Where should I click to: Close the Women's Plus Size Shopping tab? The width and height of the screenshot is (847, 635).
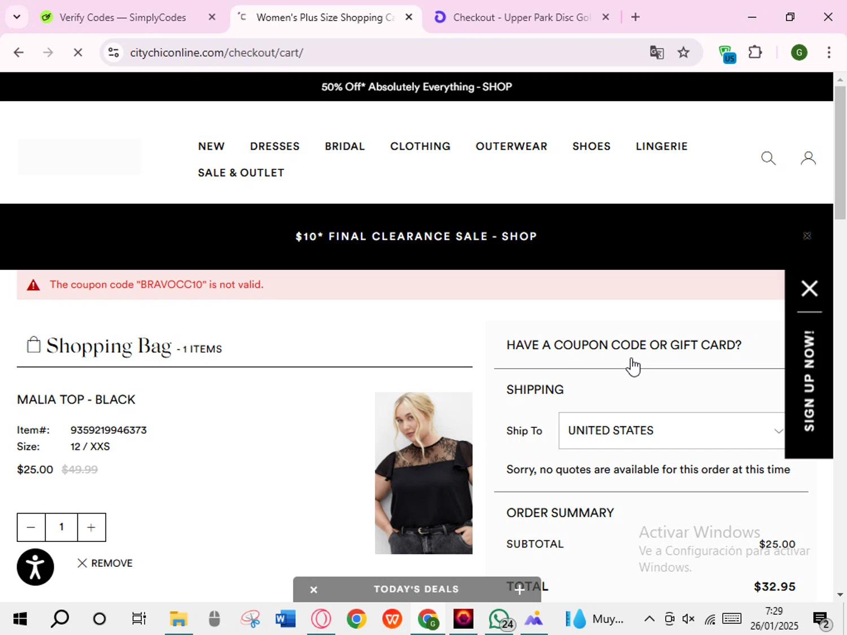409,17
